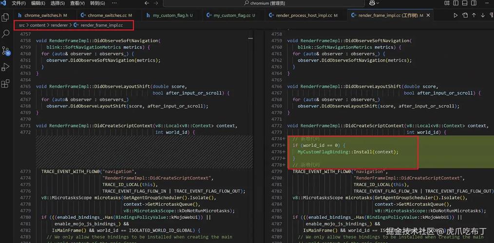Open the Copilot chat icon
The width and height of the screenshot is (494, 243).
371,3
